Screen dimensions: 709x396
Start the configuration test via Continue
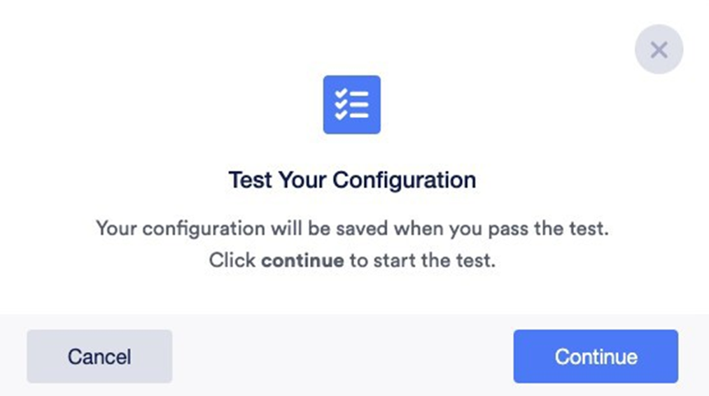(596, 356)
